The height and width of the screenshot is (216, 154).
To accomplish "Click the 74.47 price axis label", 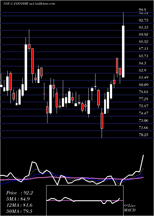I will pos(144,113).
